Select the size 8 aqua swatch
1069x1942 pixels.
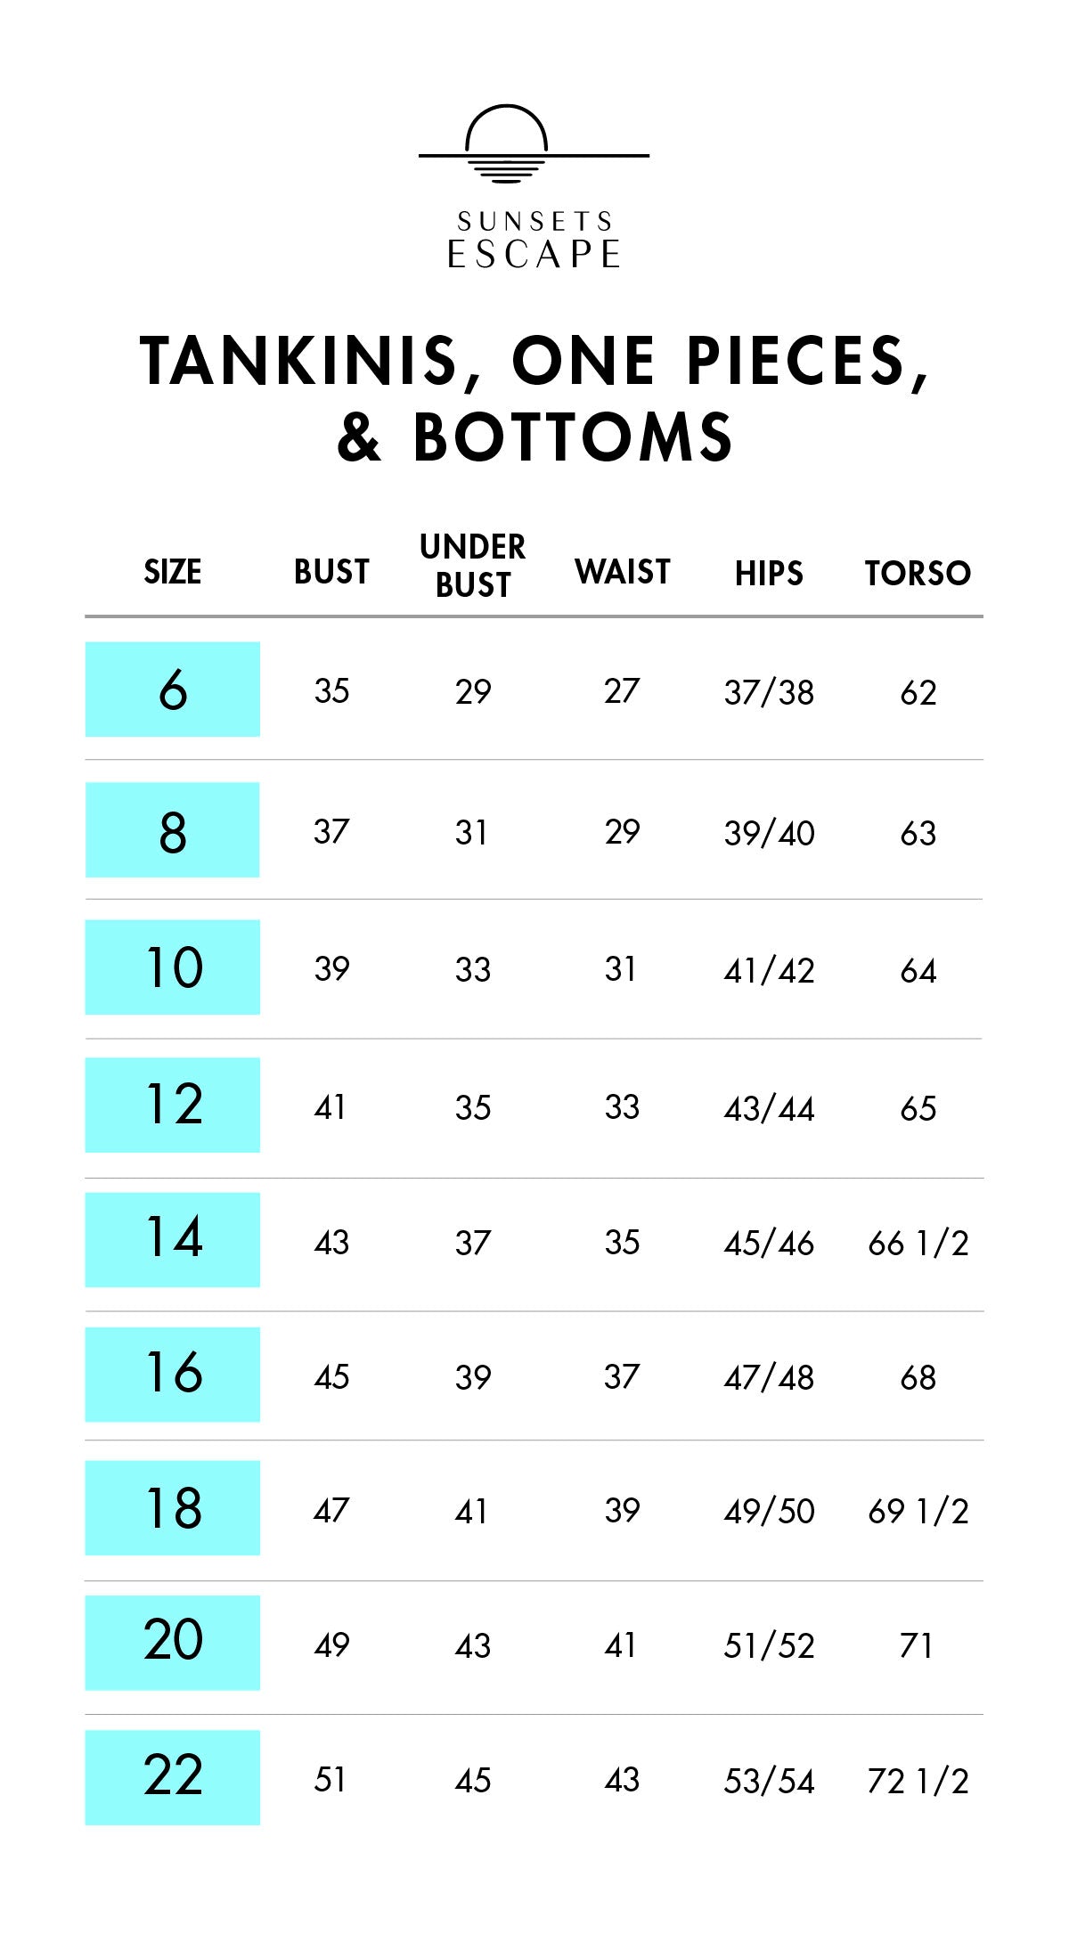point(173,830)
